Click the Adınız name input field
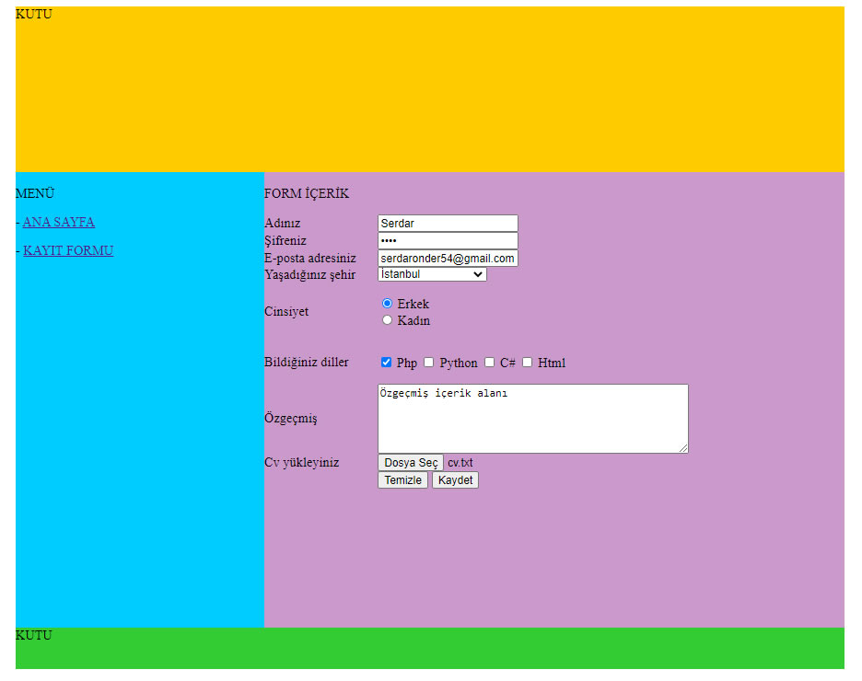This screenshot has width=862, height=681. tap(448, 224)
